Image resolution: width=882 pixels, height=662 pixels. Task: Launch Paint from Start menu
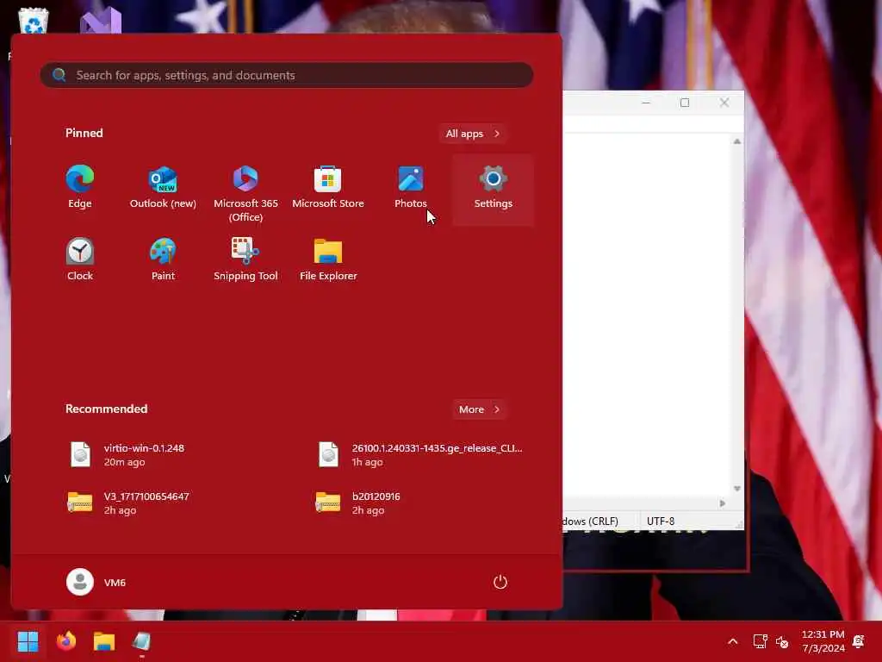coord(163,259)
